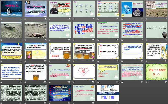
Task: Select slide 26 thumbnail with yellow speech bubble
Action: (x=108, y=72)
